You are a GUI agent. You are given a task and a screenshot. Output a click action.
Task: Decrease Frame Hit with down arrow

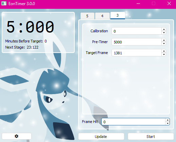(168, 123)
